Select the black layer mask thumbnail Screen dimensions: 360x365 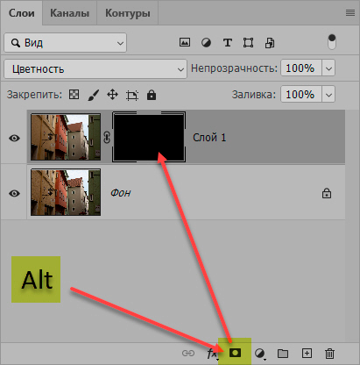tap(149, 137)
